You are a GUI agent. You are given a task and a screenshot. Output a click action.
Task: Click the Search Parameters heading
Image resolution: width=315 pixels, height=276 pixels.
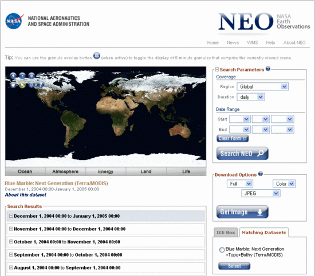click(242, 70)
